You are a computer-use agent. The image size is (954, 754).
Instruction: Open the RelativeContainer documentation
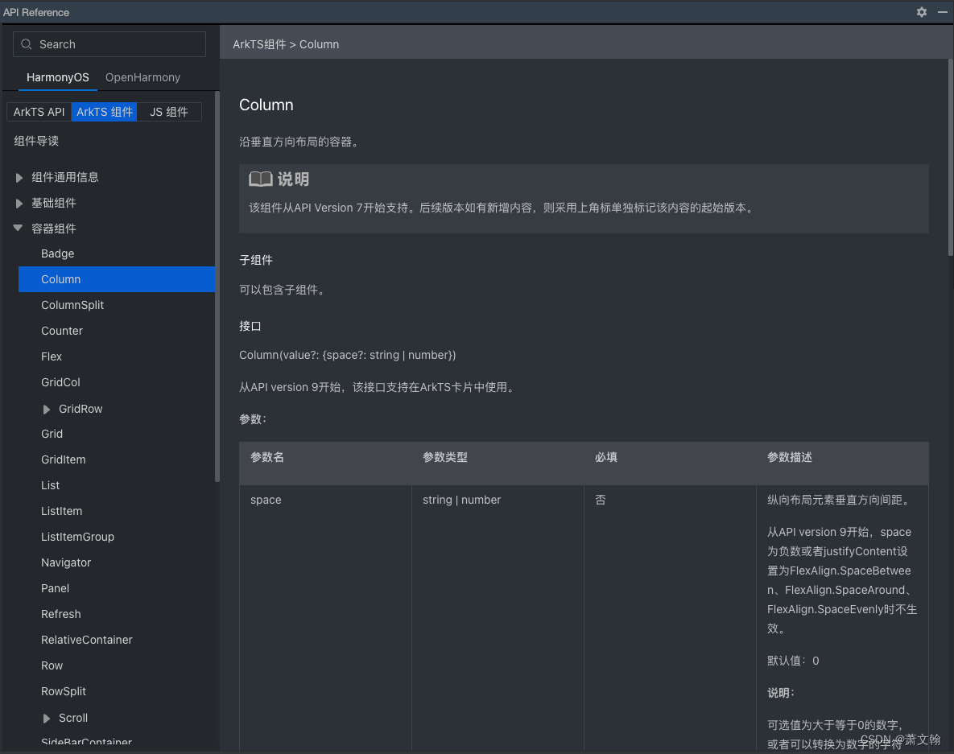point(86,639)
